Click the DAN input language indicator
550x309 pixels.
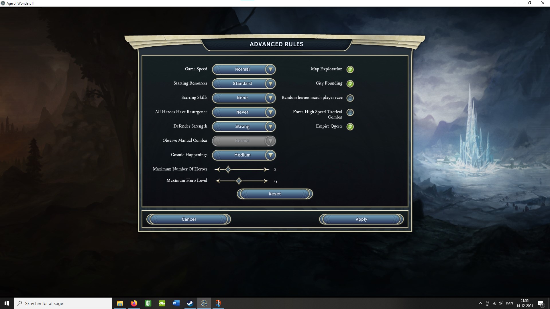click(509, 303)
